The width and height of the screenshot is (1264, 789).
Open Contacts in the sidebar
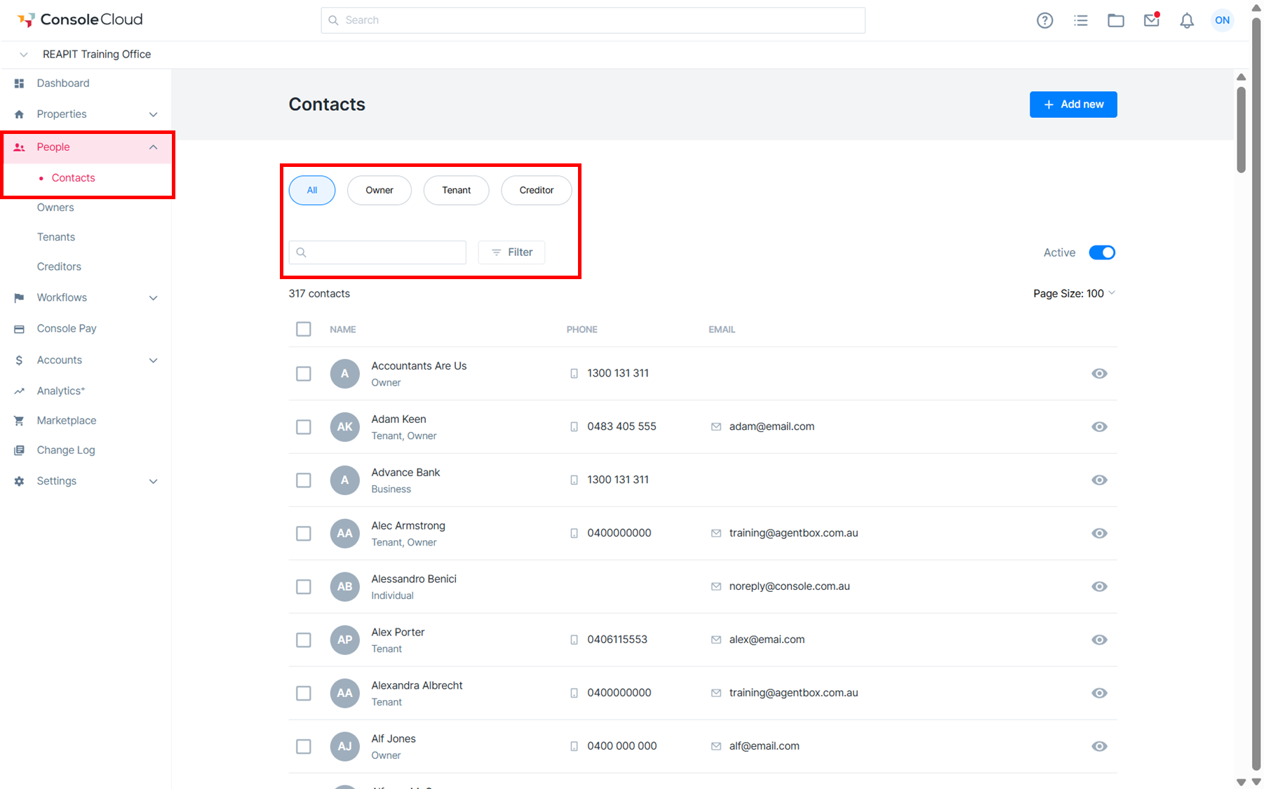click(73, 178)
